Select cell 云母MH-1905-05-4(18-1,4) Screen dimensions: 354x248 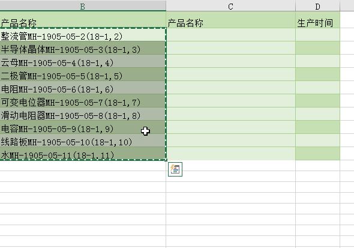click(83, 61)
